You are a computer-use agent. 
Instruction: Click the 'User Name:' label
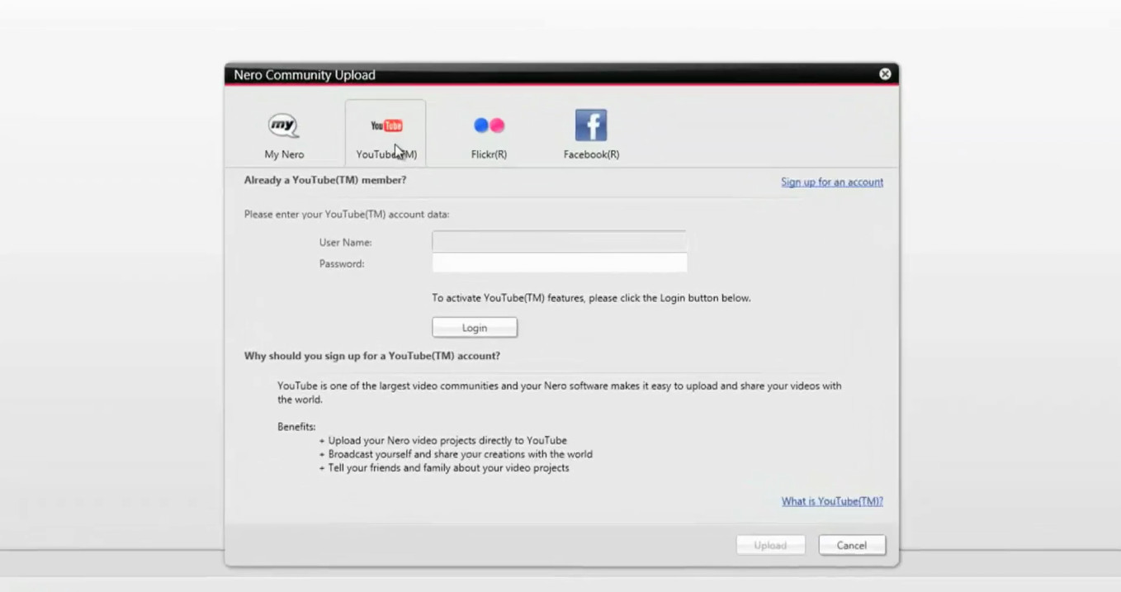pyautogui.click(x=346, y=243)
